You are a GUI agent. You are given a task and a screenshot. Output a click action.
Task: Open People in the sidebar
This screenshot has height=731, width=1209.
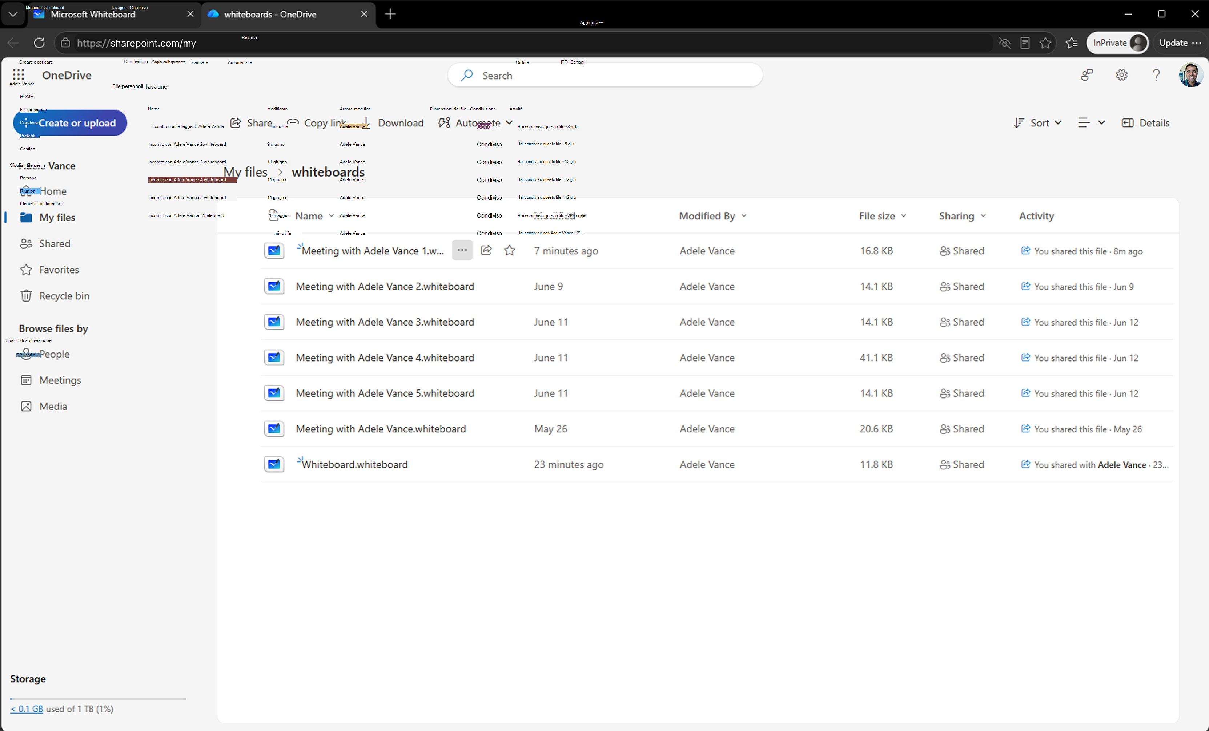(x=54, y=354)
